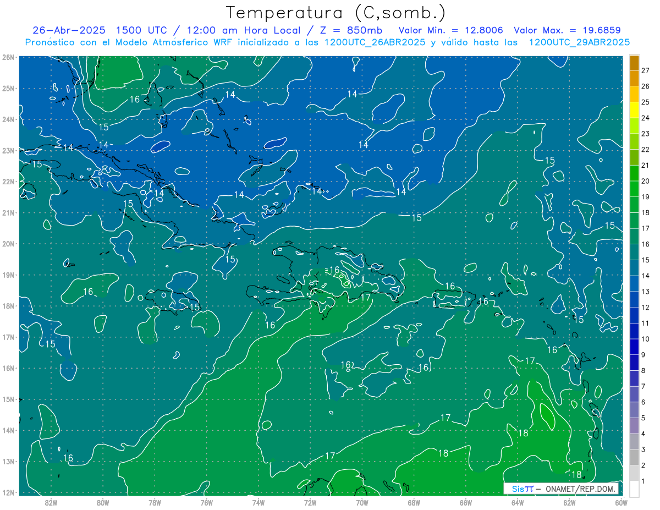Click the dark blue legend swatch between 9 and 10
The width and height of the screenshot is (660, 510).
pos(634,347)
